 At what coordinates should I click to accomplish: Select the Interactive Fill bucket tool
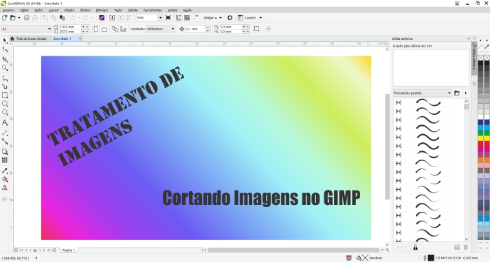5,179
